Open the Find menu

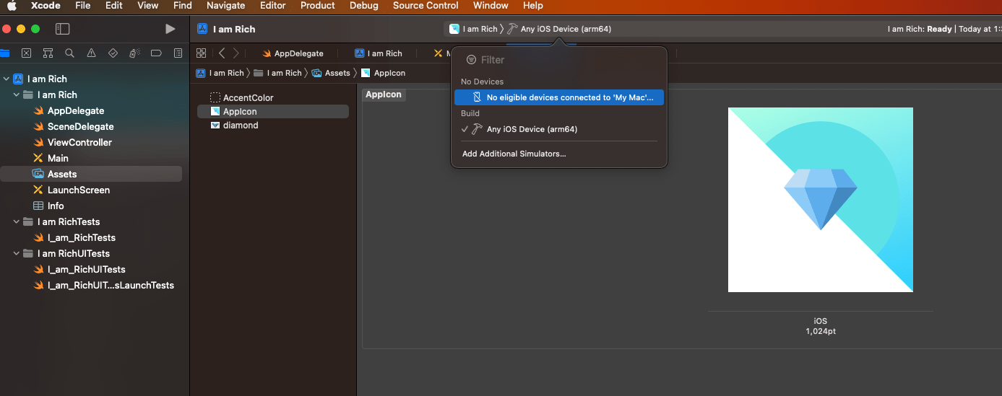pos(183,6)
